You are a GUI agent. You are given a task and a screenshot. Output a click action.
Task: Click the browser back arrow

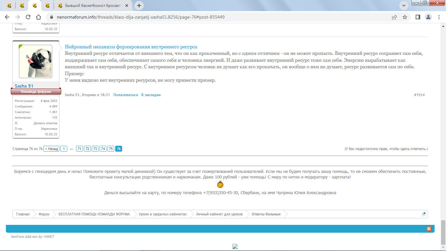pyautogui.click(x=7, y=17)
